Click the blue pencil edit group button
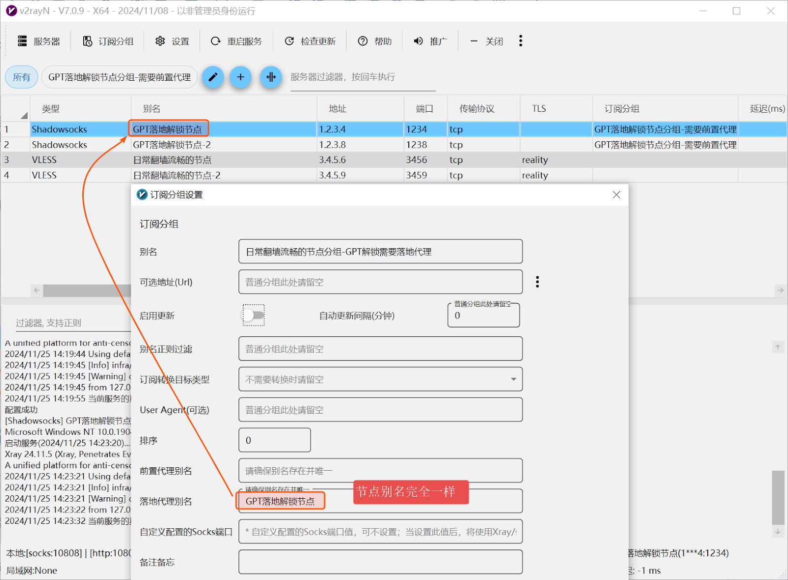The height and width of the screenshot is (580, 788). point(213,77)
